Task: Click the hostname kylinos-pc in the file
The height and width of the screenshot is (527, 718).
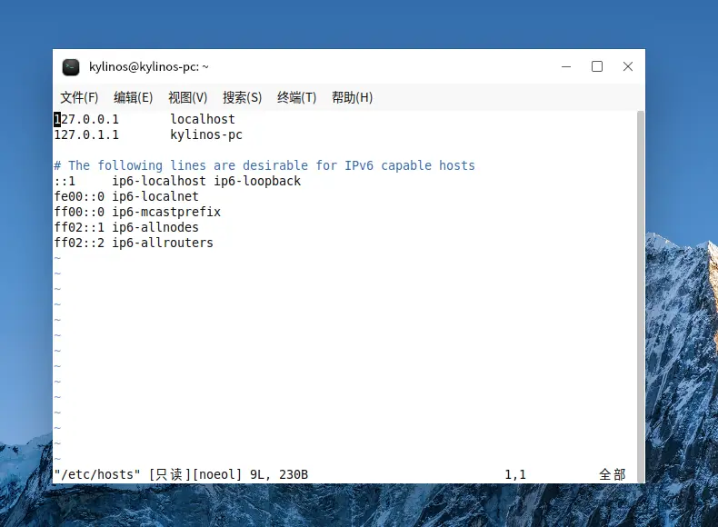Action: 206,135
